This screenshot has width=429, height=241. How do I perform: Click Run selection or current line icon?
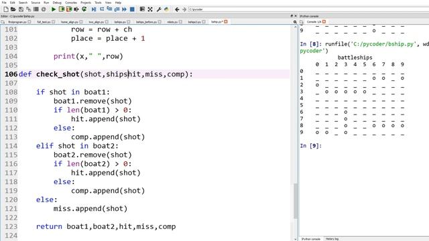coord(76,9)
